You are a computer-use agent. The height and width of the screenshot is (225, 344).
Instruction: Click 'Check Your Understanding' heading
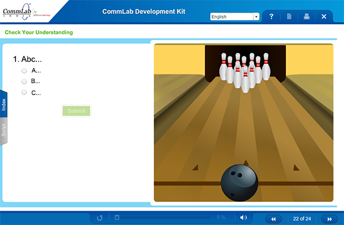[39, 32]
